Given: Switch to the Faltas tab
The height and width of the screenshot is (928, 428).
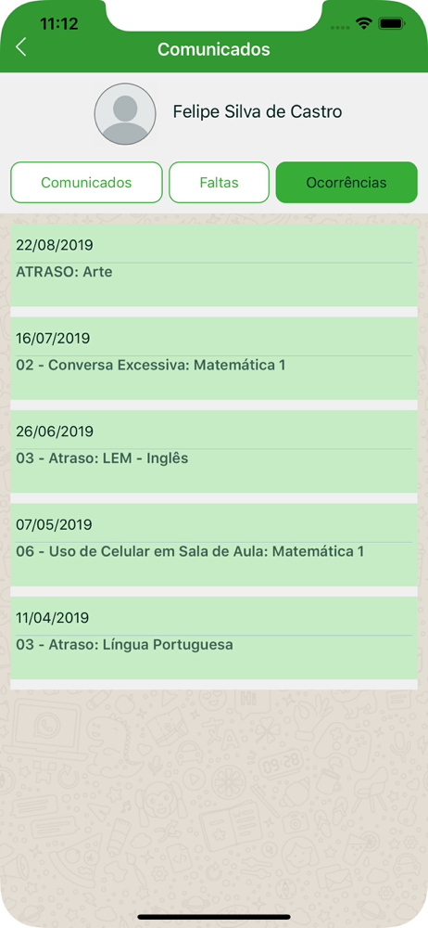Looking at the screenshot, I should [x=220, y=182].
